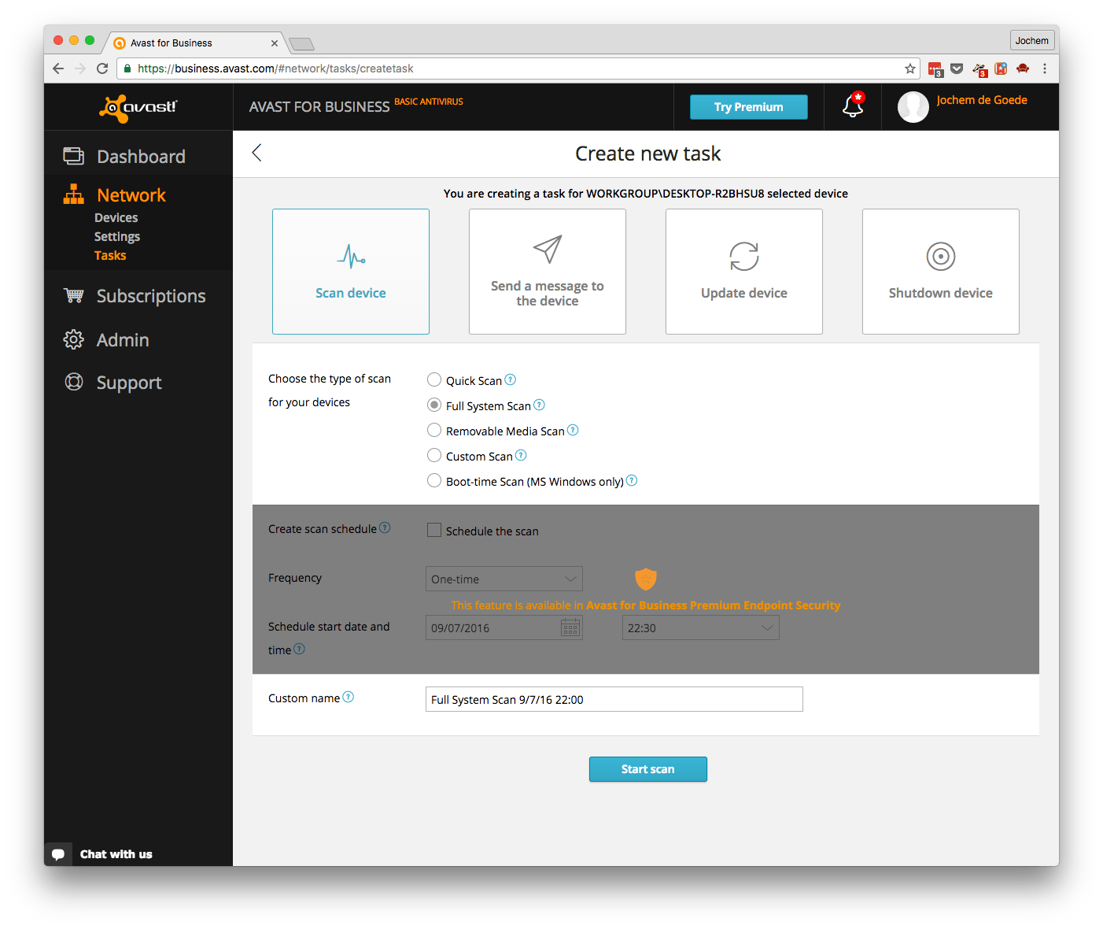This screenshot has width=1103, height=929.
Task: Open the Chrome three-dot menu
Action: 1045,68
